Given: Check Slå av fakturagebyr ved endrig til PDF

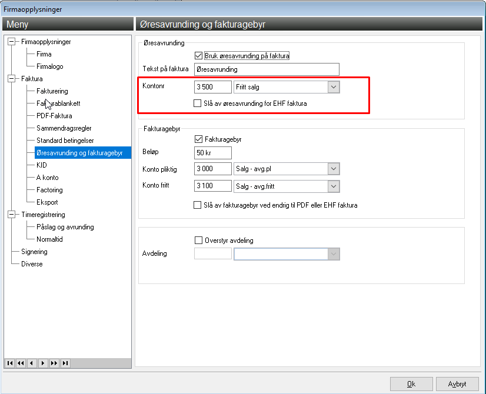Looking at the screenshot, I should pyautogui.click(x=198, y=205).
